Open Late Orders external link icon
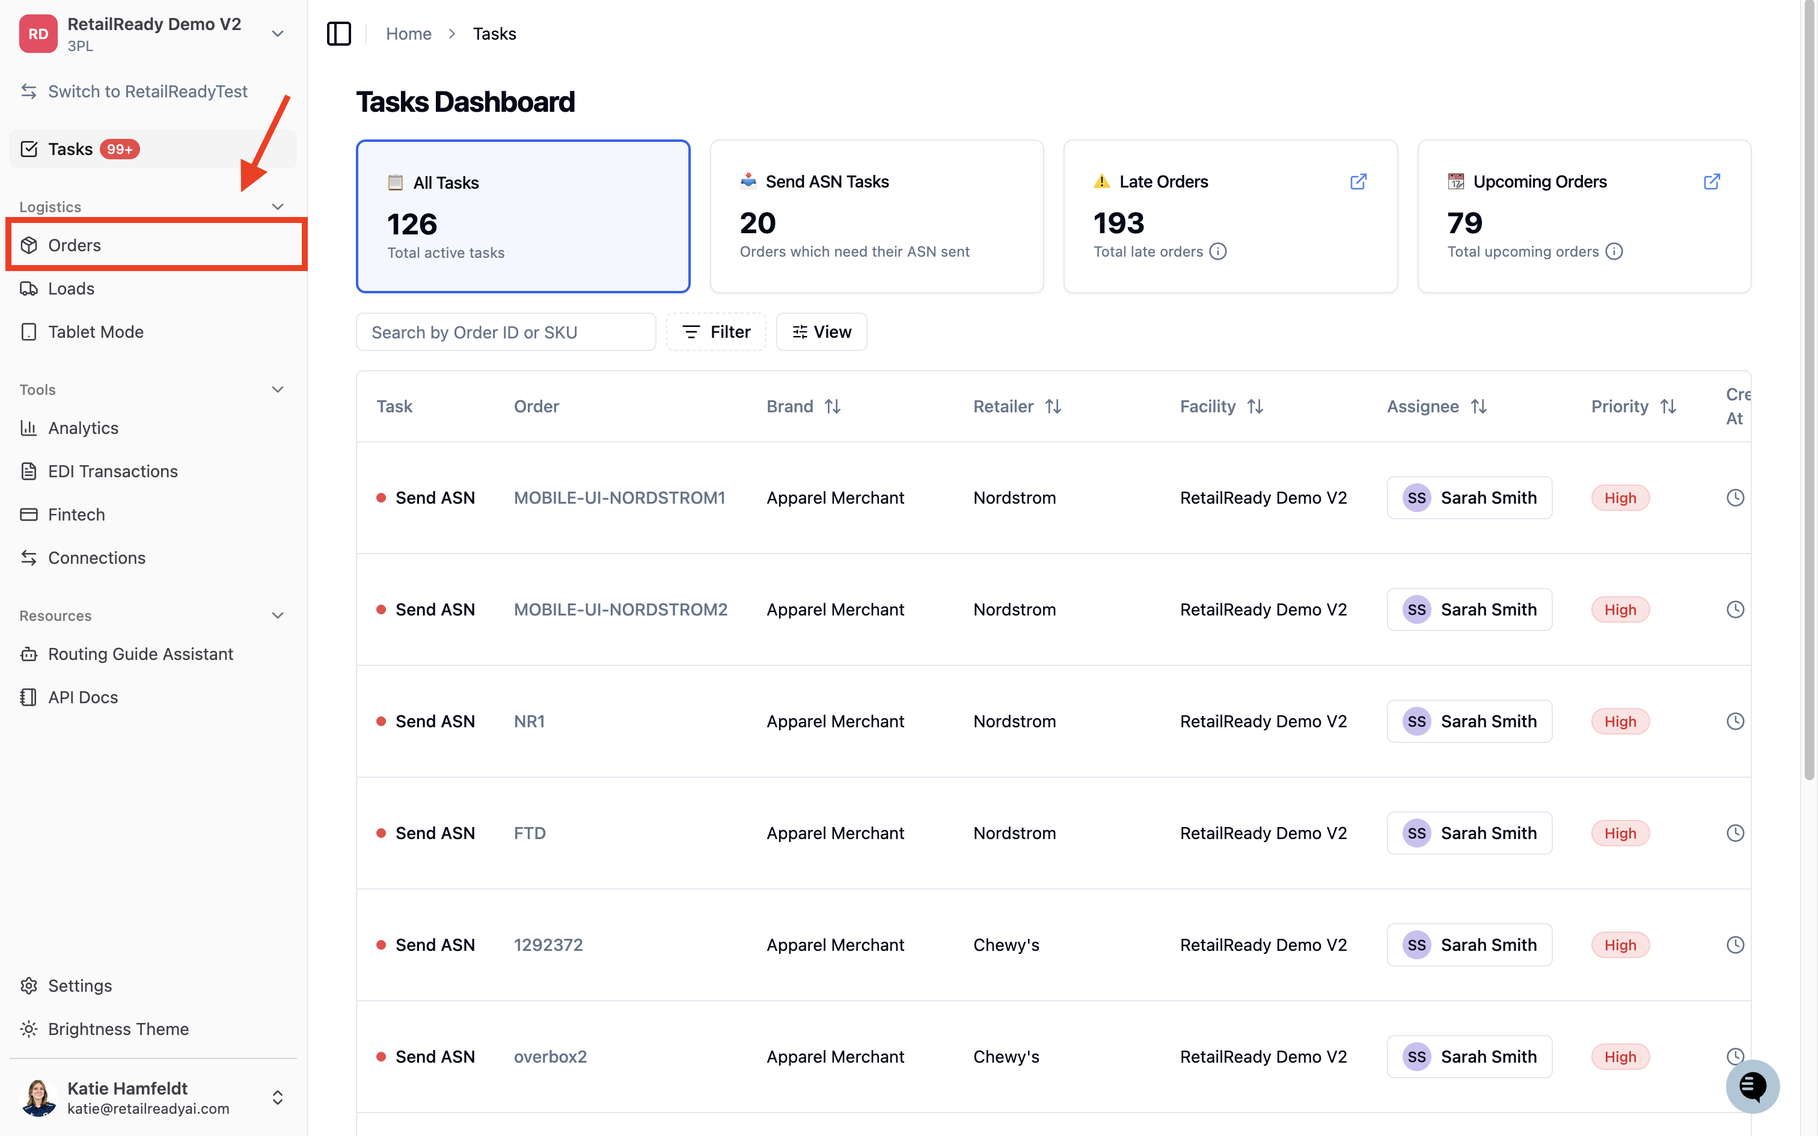 [x=1358, y=182]
